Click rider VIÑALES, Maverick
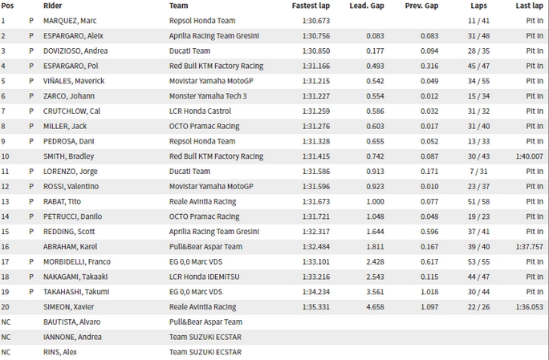549x360 pixels. point(74,81)
